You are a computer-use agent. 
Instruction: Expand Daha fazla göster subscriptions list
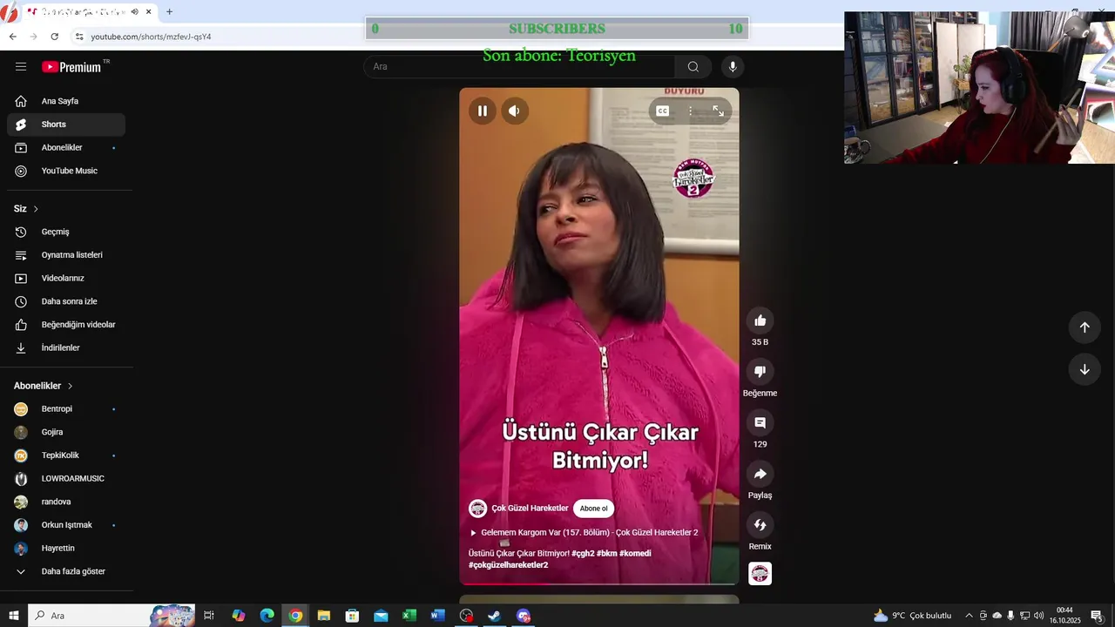coord(66,571)
